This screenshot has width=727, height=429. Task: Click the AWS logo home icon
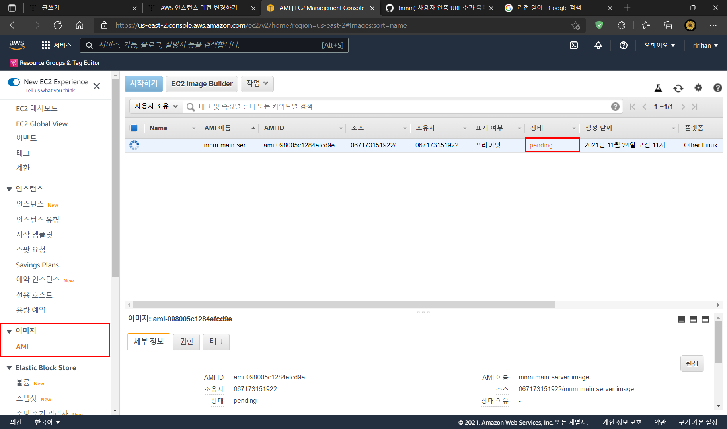pos(17,45)
